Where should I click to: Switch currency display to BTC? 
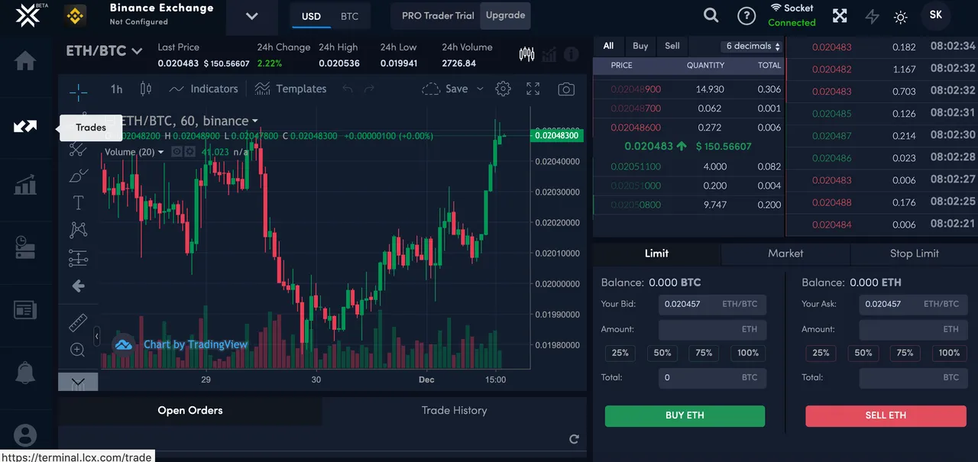pyautogui.click(x=350, y=16)
